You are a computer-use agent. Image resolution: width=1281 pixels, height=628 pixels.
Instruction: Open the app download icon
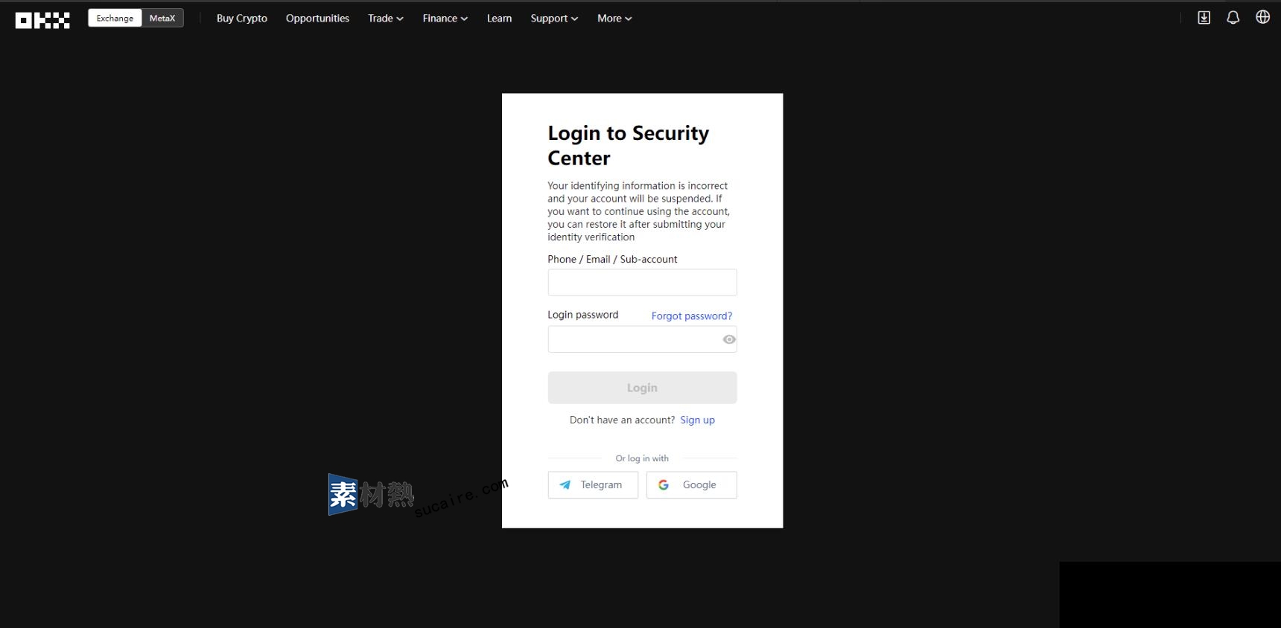coord(1204,18)
